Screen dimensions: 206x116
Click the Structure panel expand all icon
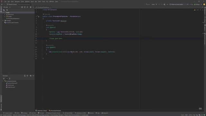point(25,76)
